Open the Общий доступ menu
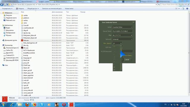The height and width of the screenshot is (107, 190). click(33, 9)
